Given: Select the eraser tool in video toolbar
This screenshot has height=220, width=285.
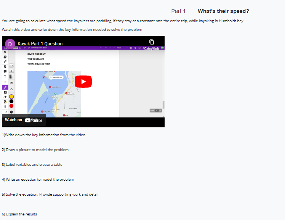Looking at the screenshot, I should click(5, 97).
